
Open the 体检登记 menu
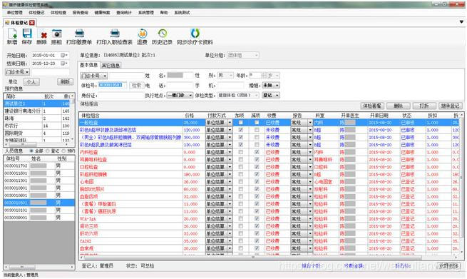[x=36, y=13]
